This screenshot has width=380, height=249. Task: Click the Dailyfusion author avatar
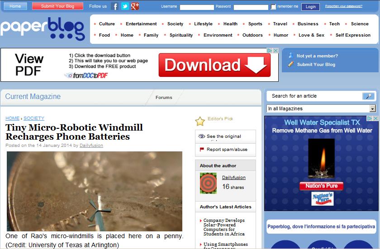[208, 183]
